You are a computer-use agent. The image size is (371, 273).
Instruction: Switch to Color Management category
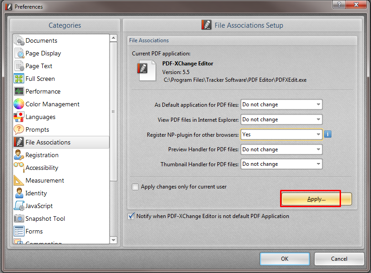pyautogui.click(x=61, y=104)
